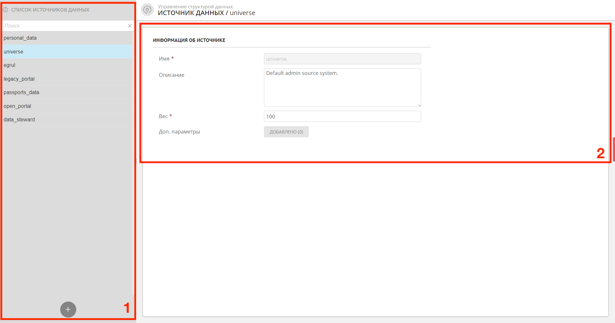
Task: Click the ИСТОЧНИК ДАННЫХ / universe heading
Action: click(206, 13)
